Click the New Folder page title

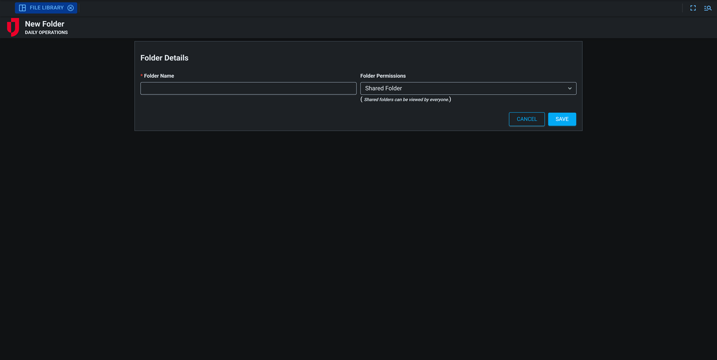click(x=44, y=23)
